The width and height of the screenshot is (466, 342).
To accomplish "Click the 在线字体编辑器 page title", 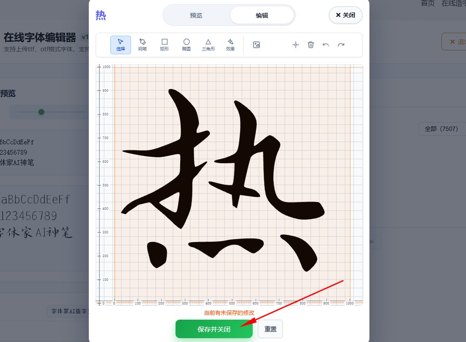I will tap(40, 38).
